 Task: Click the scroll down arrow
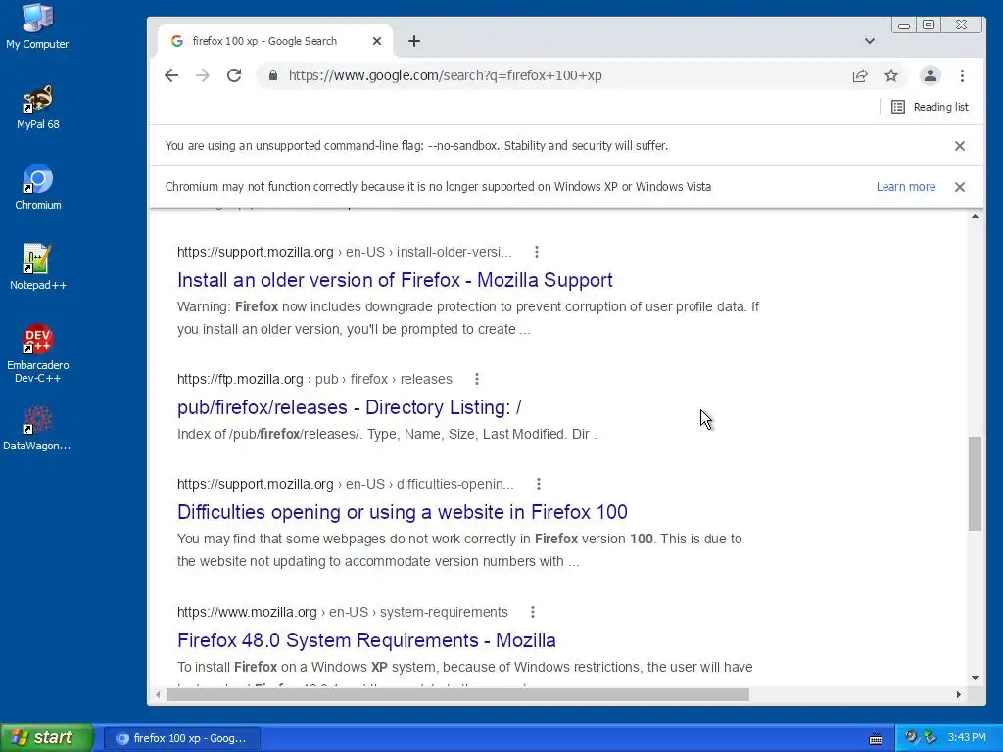pos(975,678)
